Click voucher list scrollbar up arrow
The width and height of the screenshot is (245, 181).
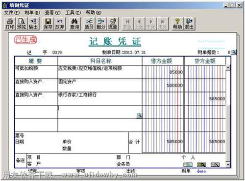coord(228,67)
